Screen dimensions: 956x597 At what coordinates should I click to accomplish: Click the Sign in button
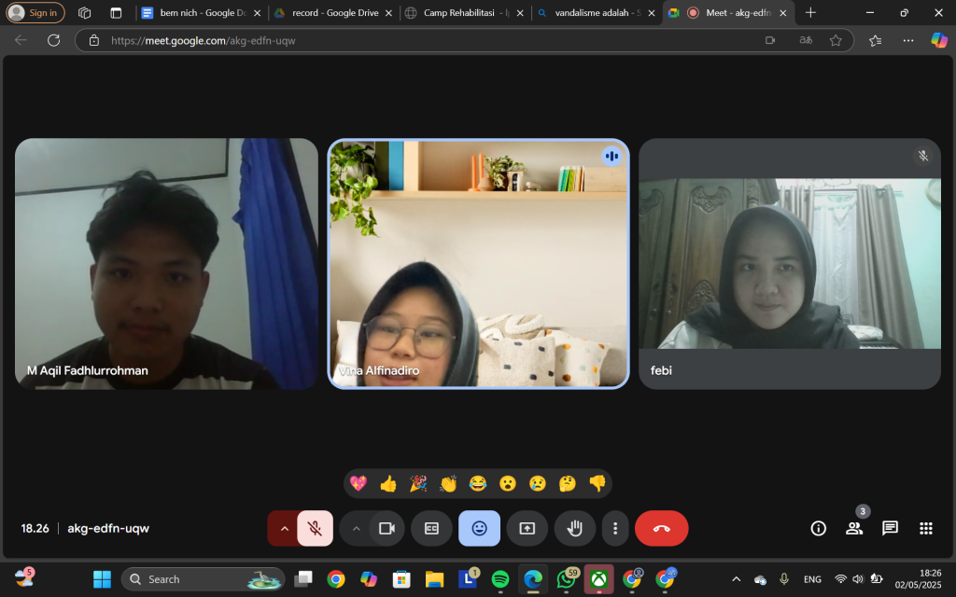(x=35, y=13)
